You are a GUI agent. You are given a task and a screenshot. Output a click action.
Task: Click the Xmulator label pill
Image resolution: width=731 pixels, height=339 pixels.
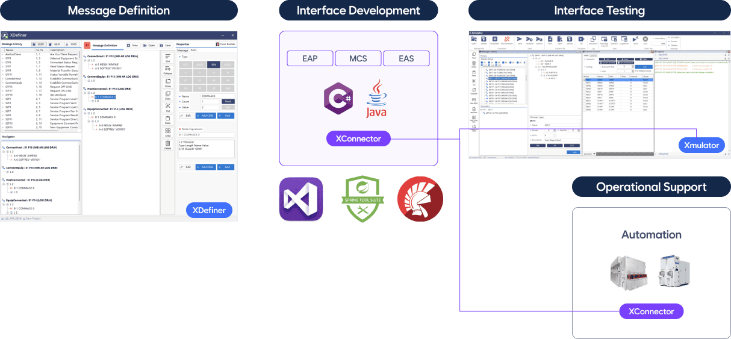tap(701, 145)
